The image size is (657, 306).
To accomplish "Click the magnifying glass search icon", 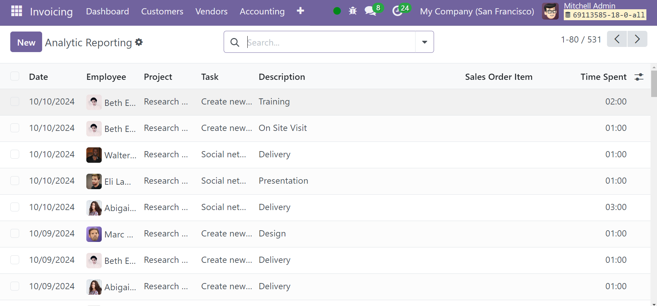I will (235, 42).
